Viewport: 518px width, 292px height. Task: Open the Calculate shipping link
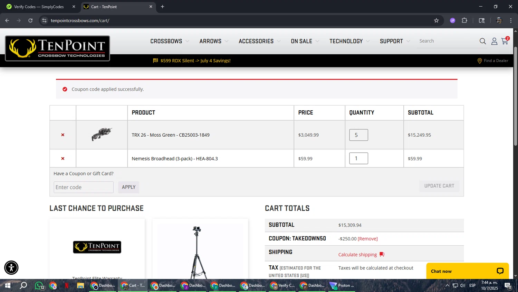[x=357, y=255]
